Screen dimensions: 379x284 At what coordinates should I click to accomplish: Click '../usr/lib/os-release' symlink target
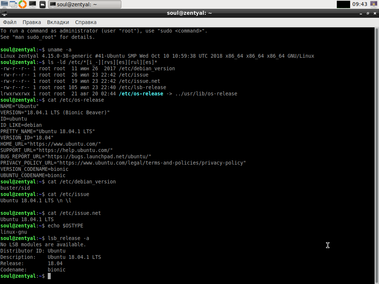206,94
